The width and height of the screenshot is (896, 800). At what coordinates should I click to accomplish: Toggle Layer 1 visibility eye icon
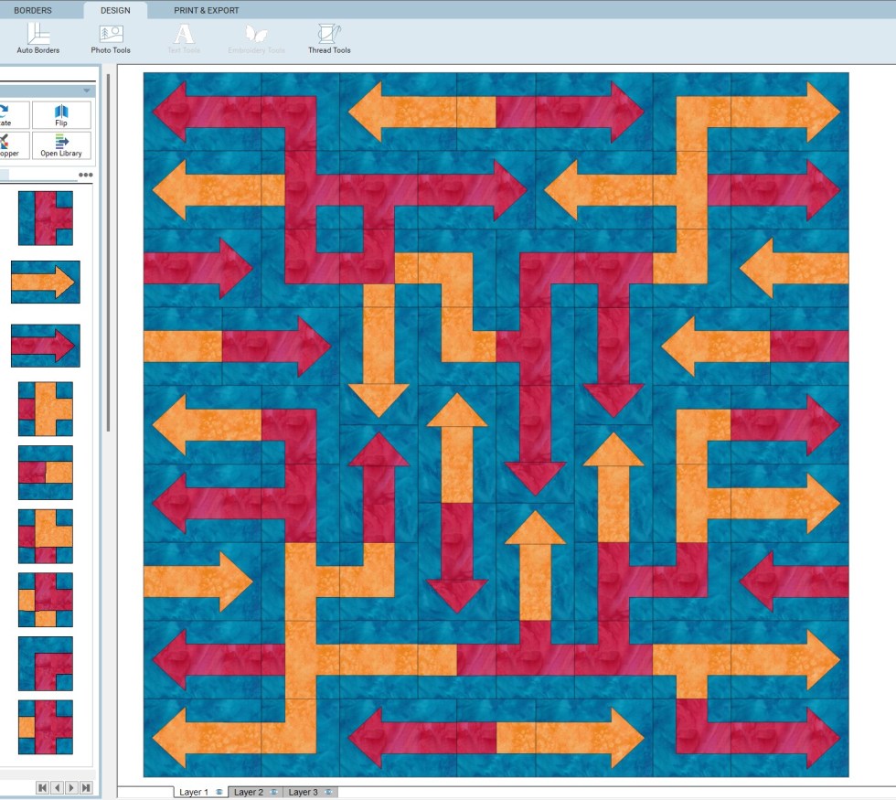(219, 792)
